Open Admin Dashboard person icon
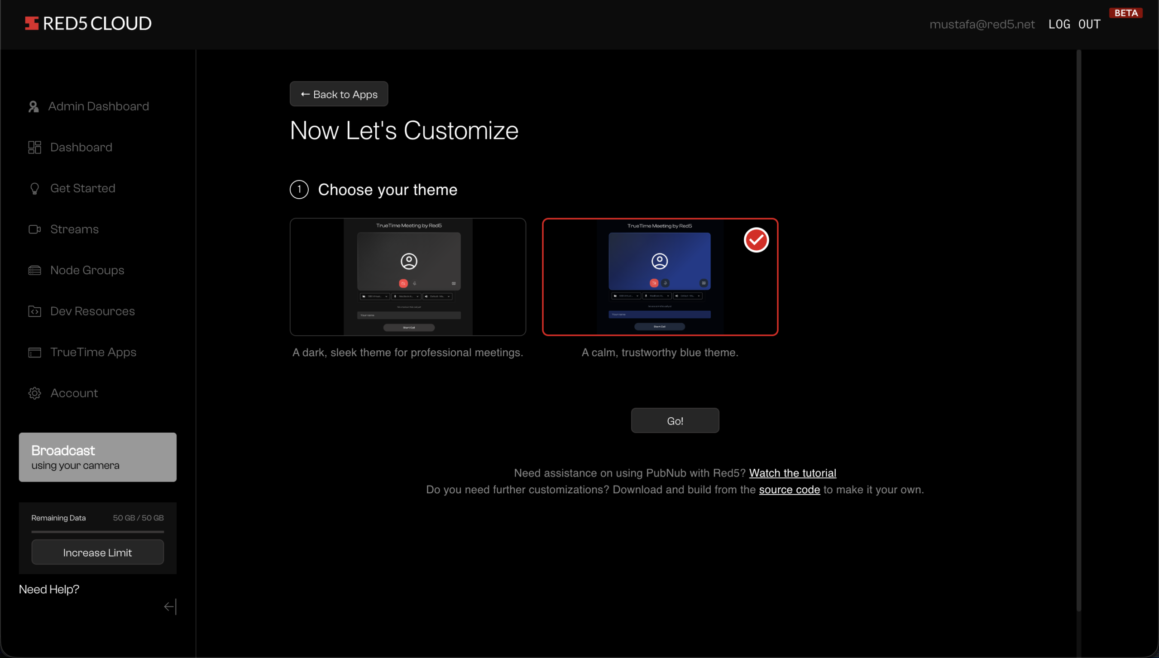 (x=34, y=106)
